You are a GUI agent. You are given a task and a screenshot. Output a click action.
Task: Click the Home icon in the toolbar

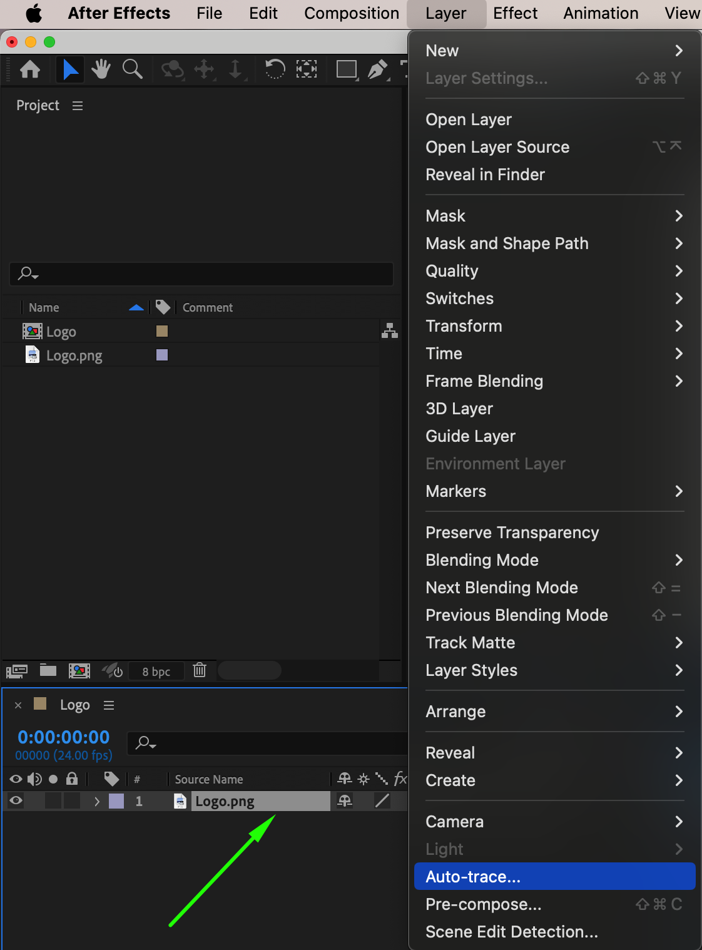pos(30,69)
